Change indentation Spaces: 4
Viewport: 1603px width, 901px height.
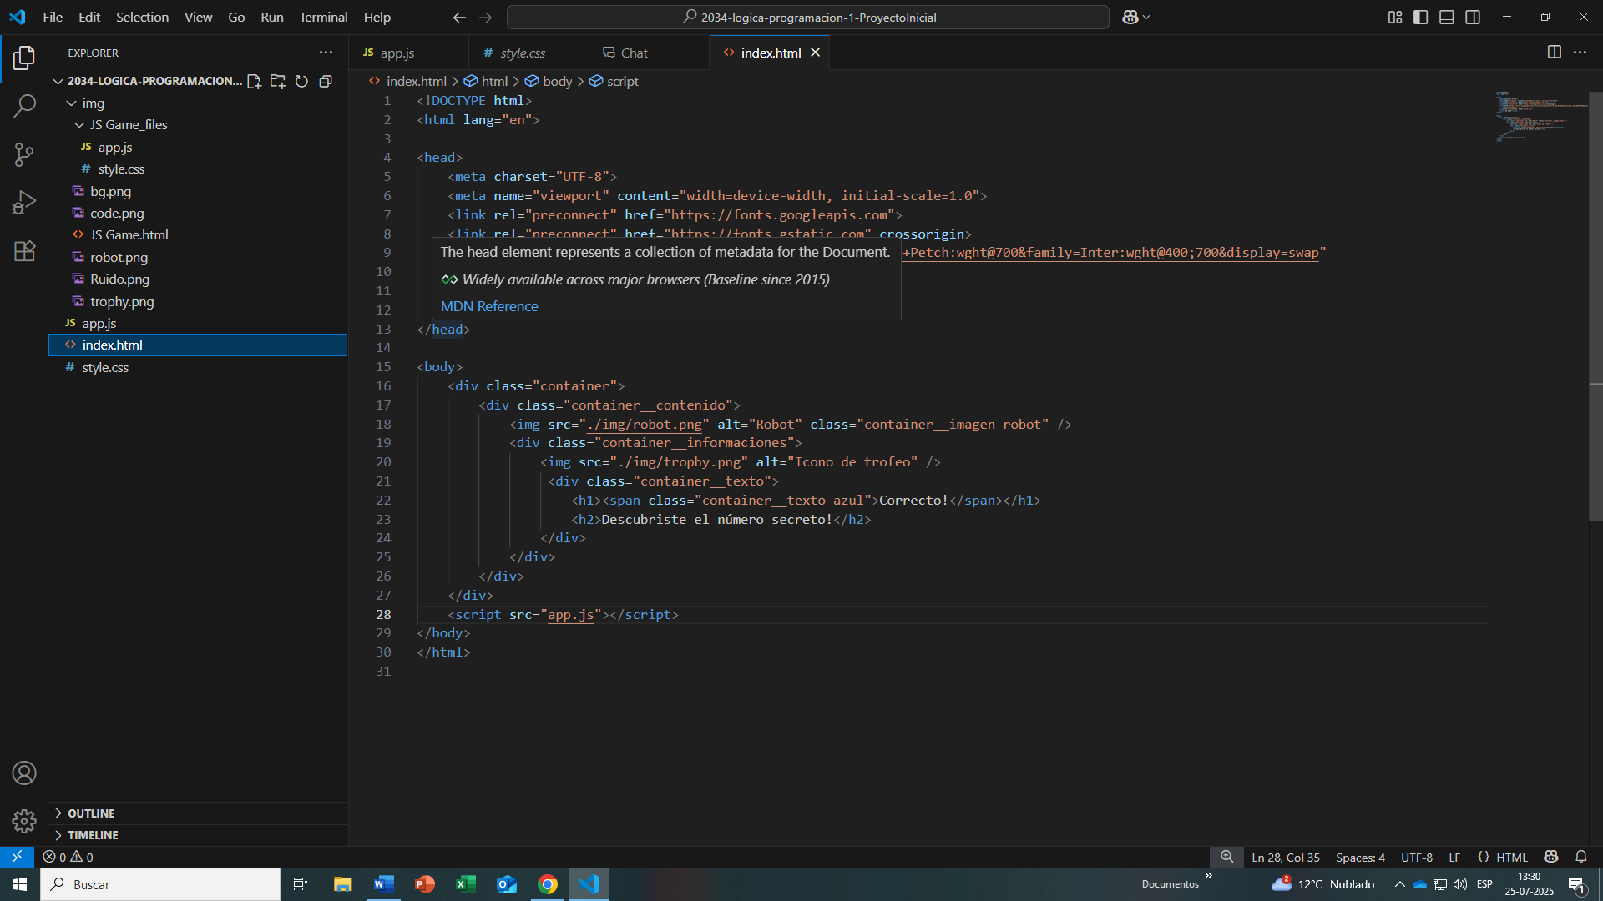pos(1360,857)
